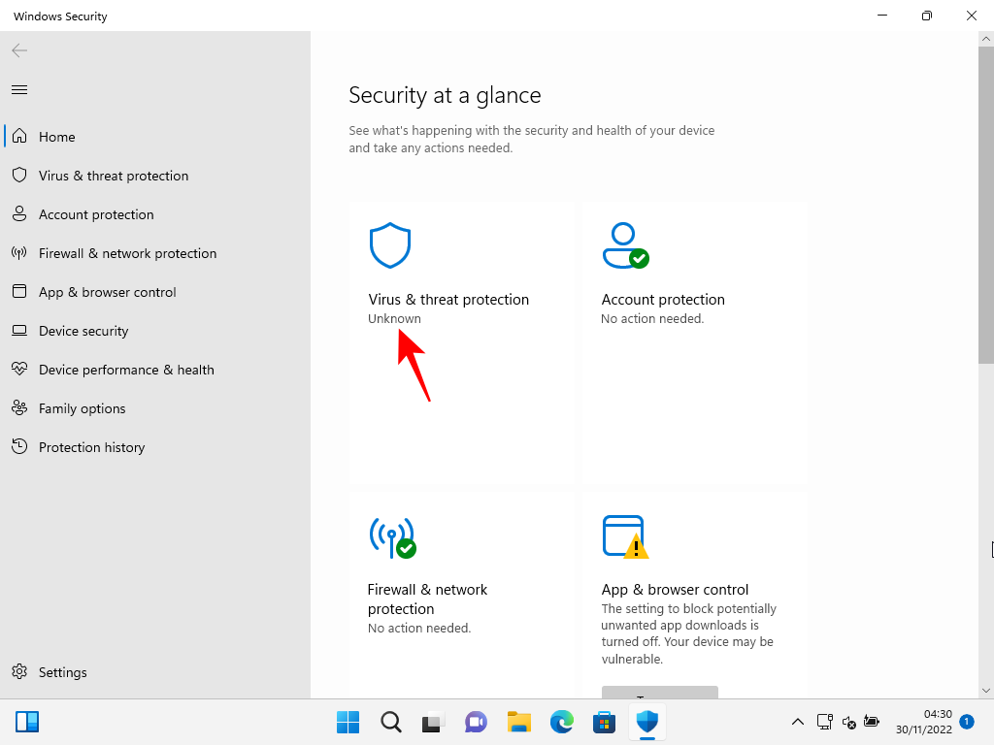
Task: Open Device performance & health page
Action: coord(125,370)
